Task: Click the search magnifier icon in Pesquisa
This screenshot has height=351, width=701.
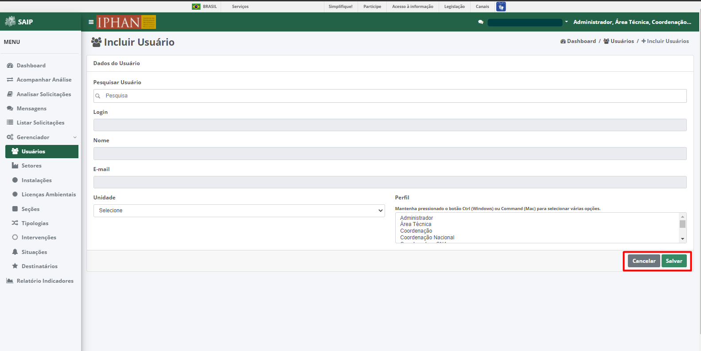Action: tap(98, 96)
